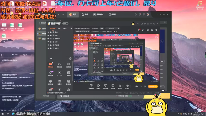Open Edge browser from taskbar
This screenshot has width=206, height=116.
click(x=13, y=114)
